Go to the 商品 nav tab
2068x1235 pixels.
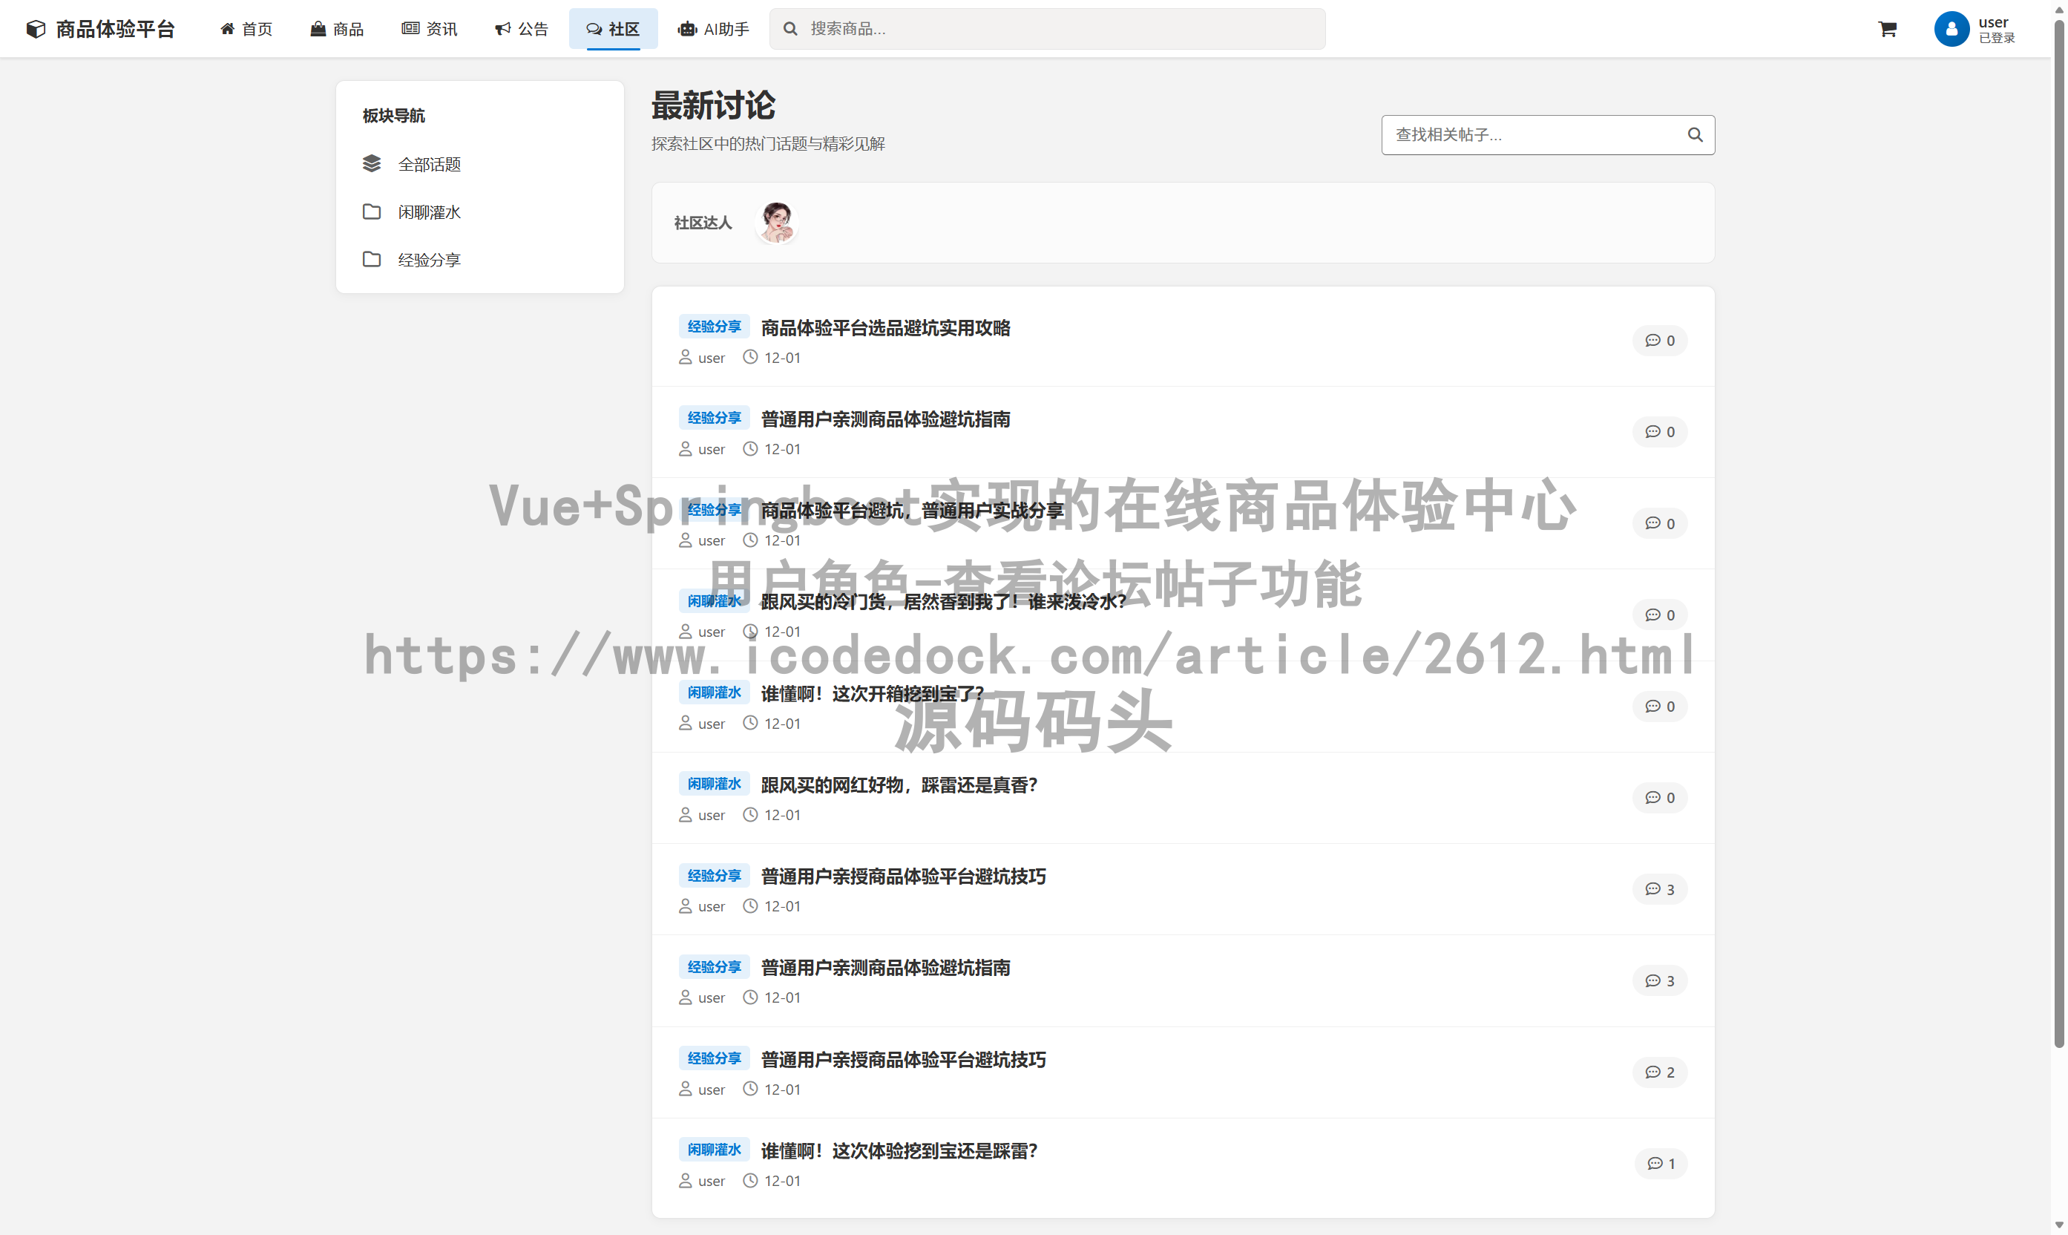pyautogui.click(x=337, y=29)
